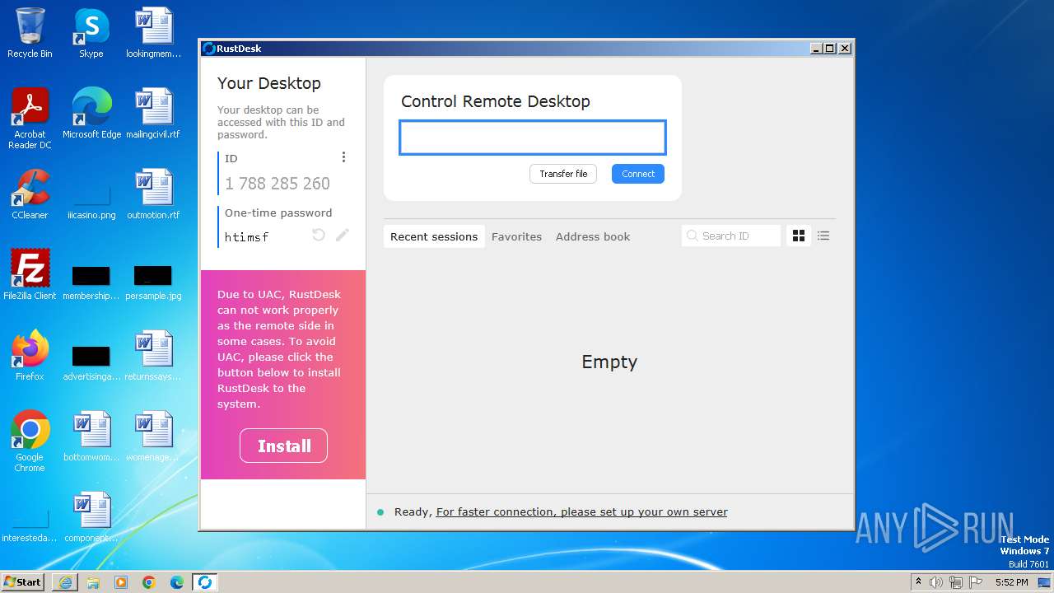Open Internet Explorer from the taskbar
This screenshot has width=1054, height=593.
tap(65, 582)
